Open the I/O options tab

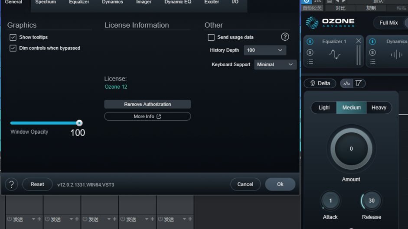[x=235, y=2]
